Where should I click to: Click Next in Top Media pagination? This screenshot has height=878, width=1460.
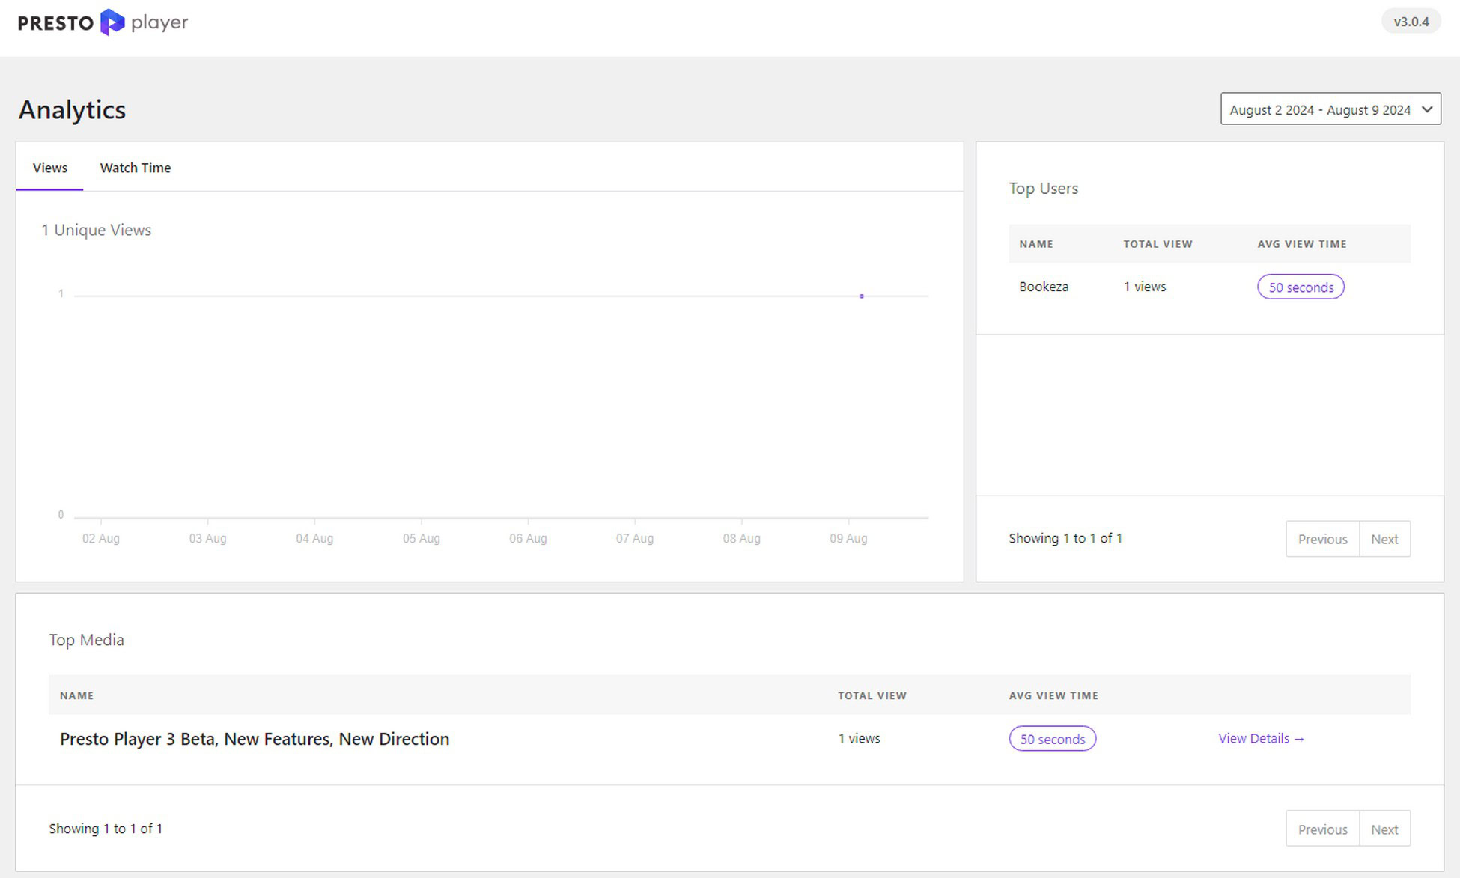coord(1384,829)
